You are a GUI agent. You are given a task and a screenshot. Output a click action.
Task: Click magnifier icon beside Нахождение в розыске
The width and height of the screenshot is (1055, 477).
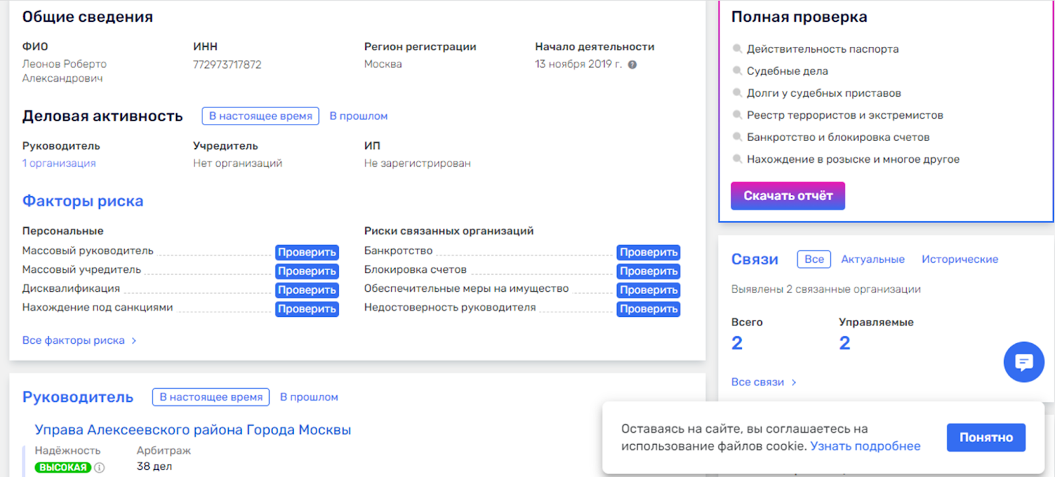pos(737,159)
